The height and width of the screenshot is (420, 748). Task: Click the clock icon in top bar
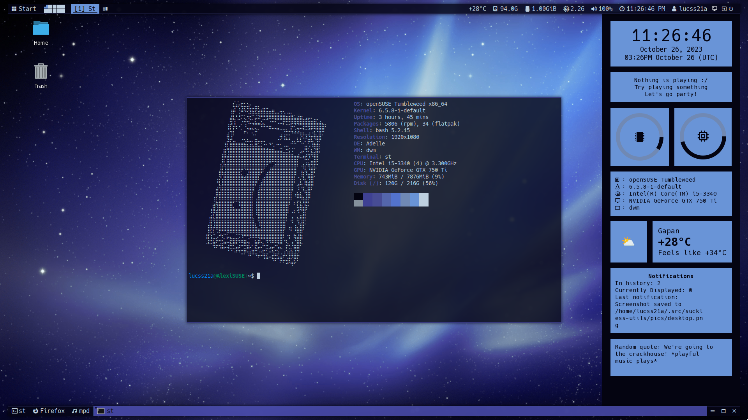click(622, 9)
